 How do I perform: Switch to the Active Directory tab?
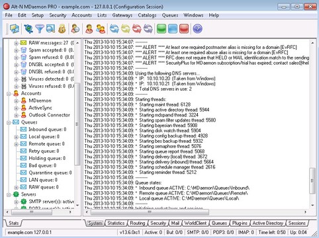268,223
